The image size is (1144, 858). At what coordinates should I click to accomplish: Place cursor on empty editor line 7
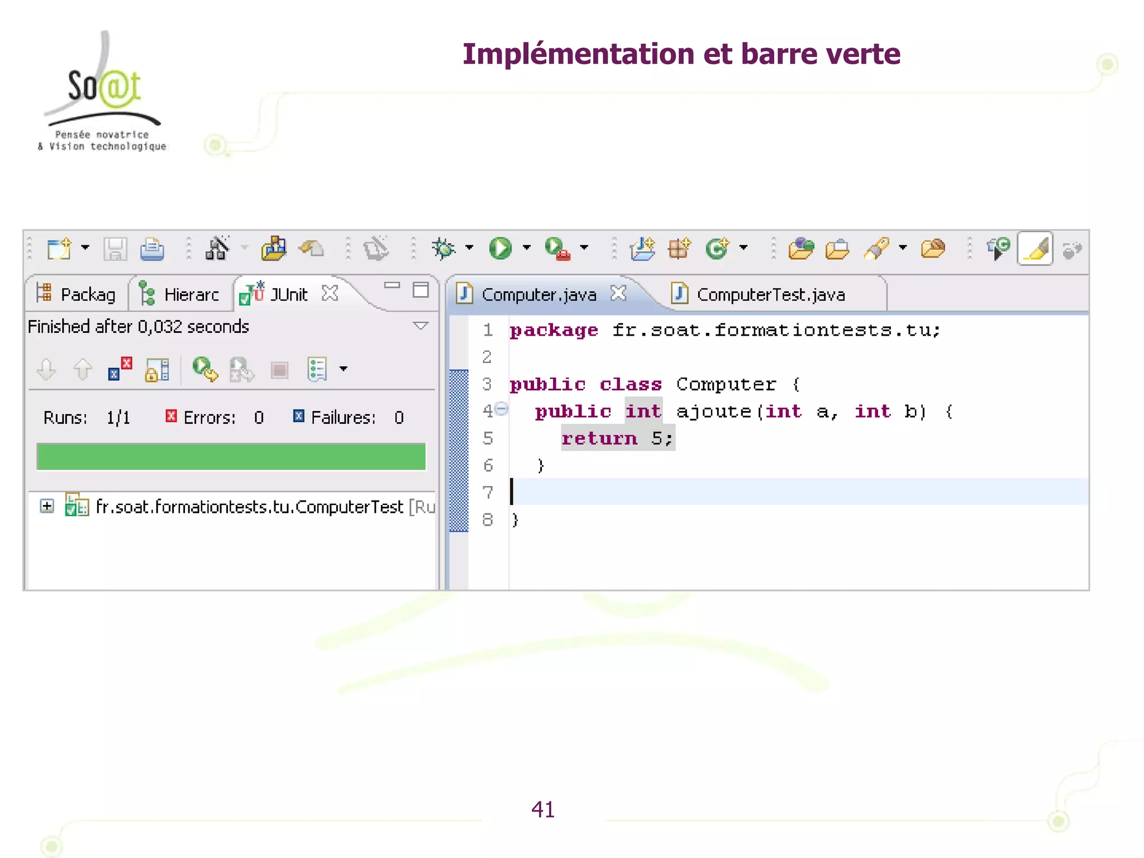click(x=799, y=492)
